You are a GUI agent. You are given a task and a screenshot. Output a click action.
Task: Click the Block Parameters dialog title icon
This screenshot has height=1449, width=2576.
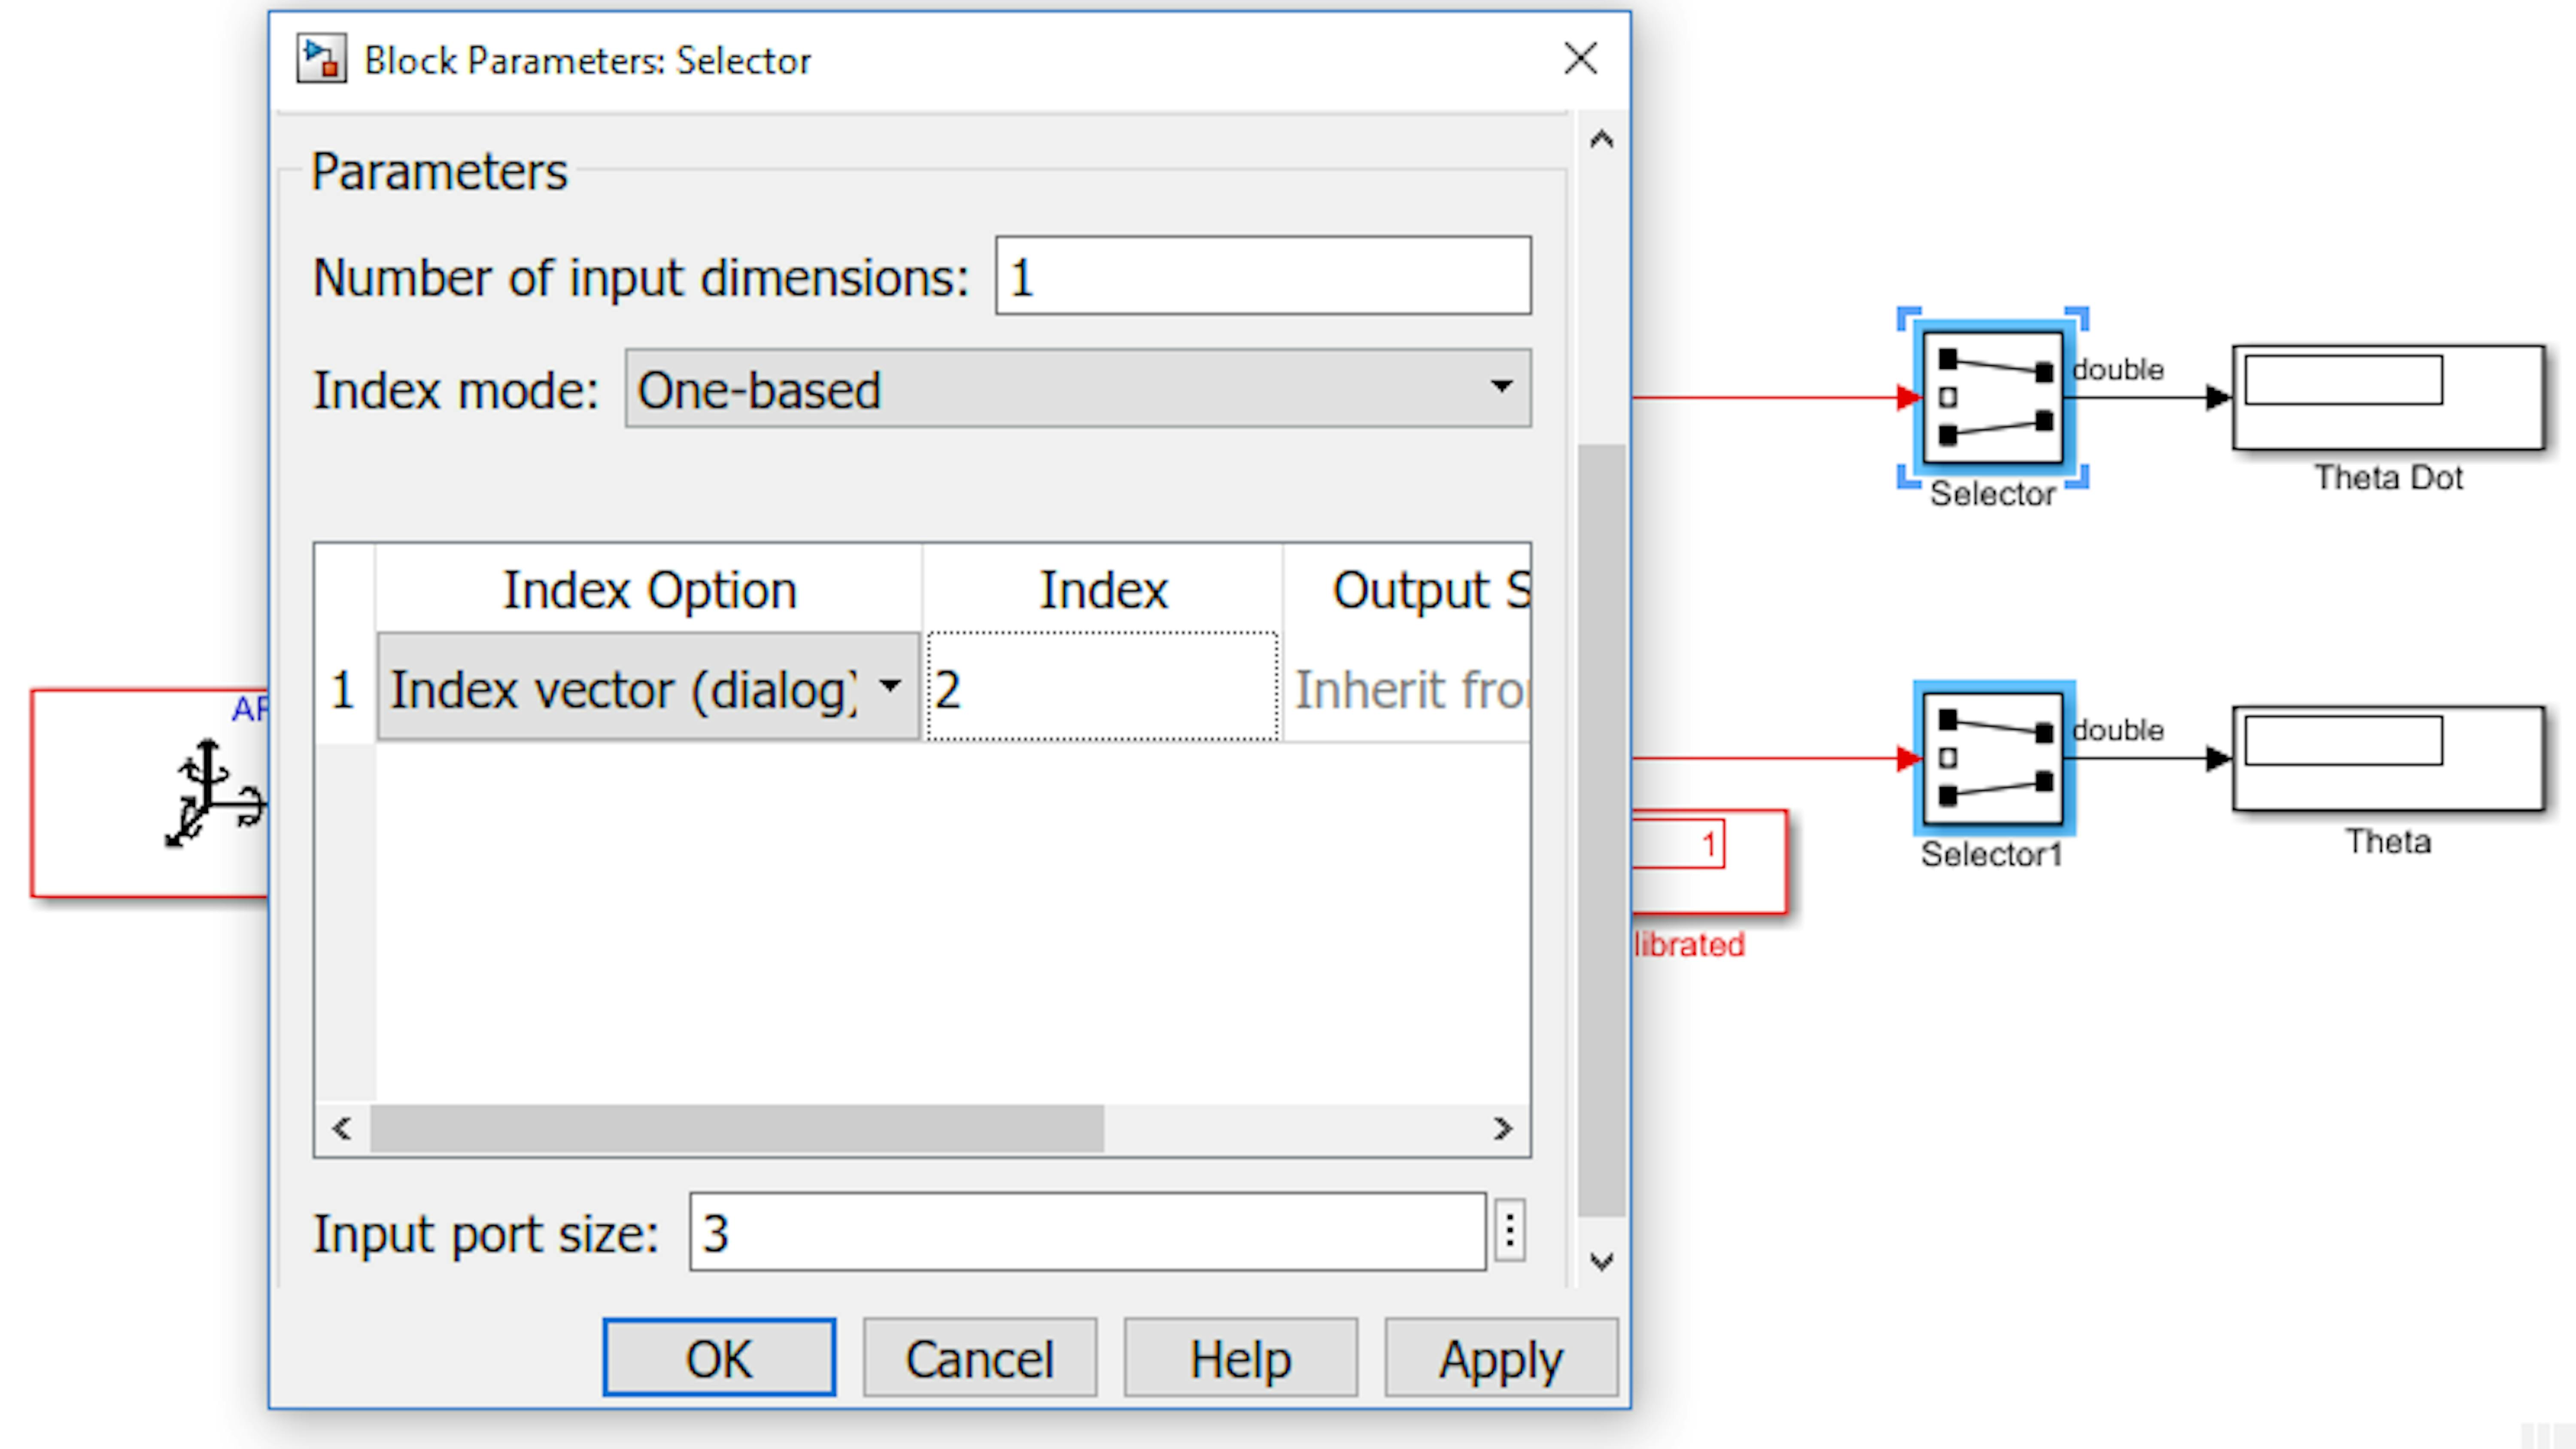[321, 59]
